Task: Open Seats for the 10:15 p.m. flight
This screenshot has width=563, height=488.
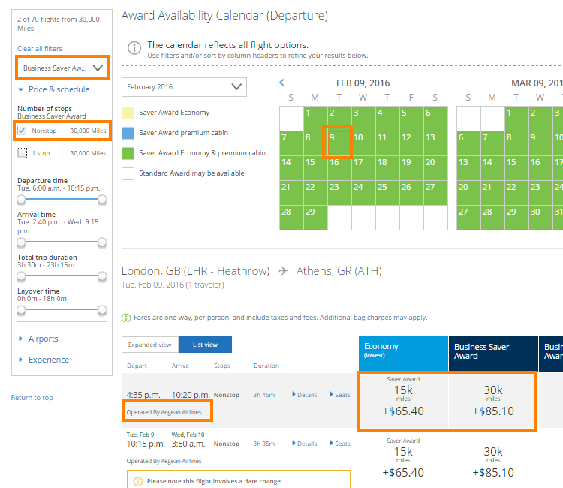Action: pyautogui.click(x=339, y=444)
